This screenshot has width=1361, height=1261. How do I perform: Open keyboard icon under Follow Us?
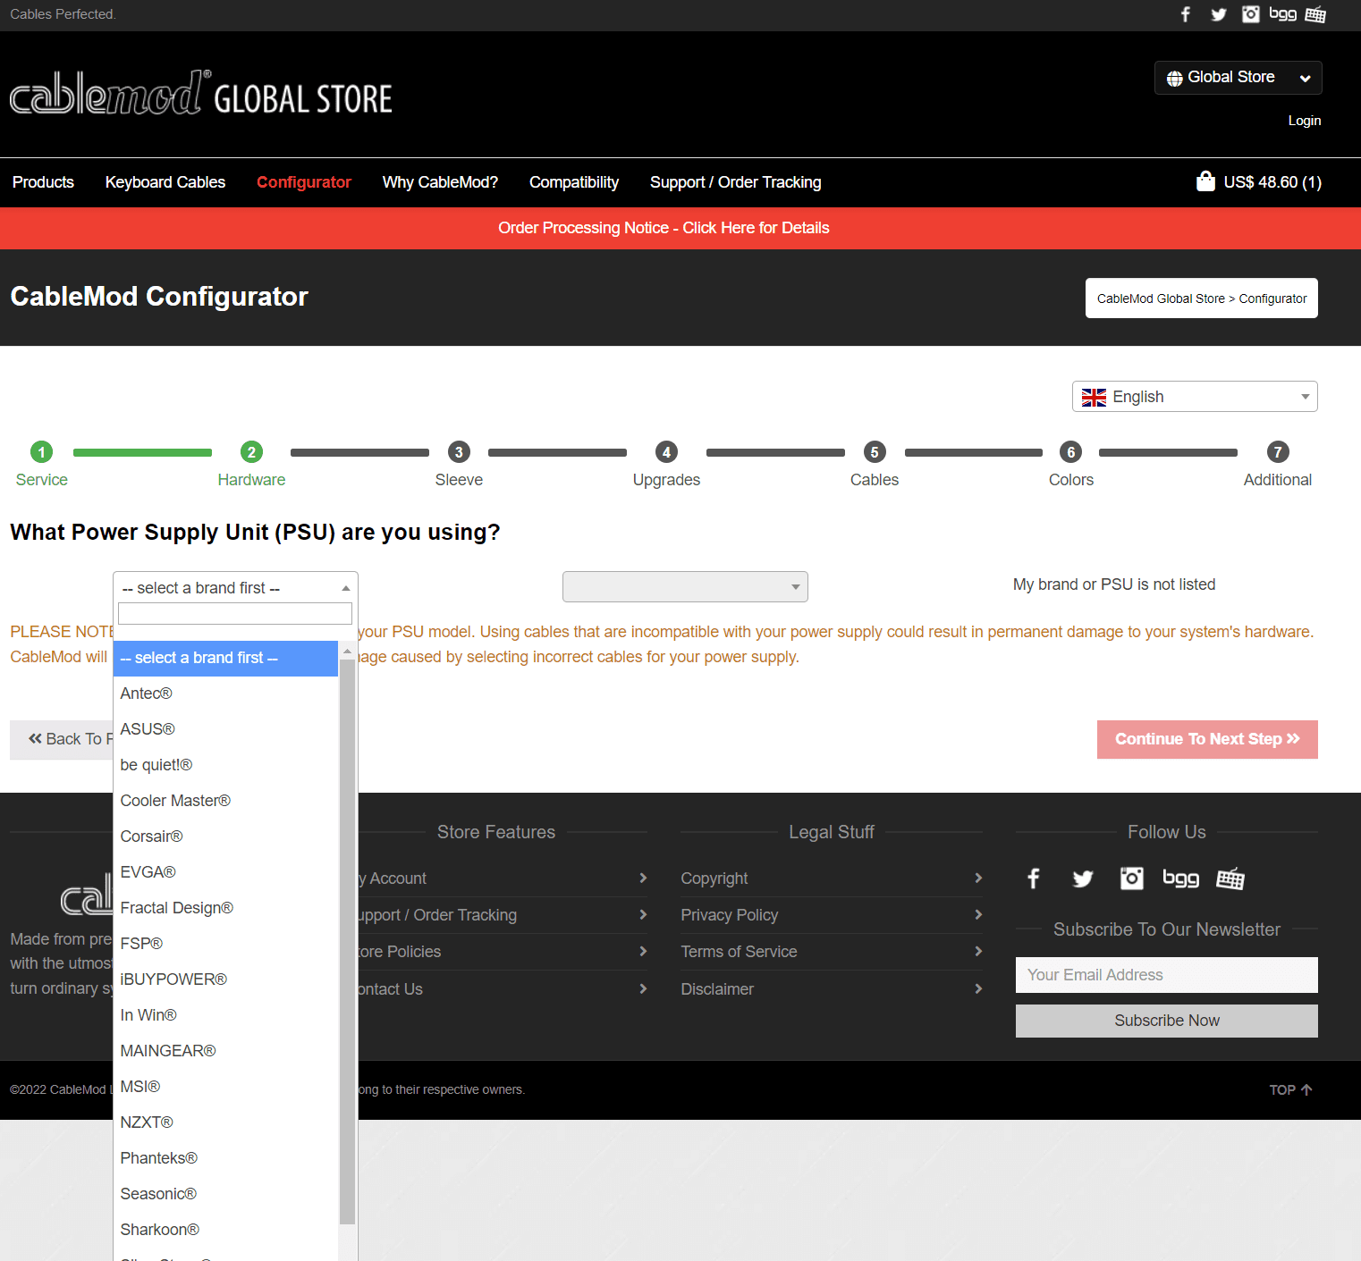click(x=1230, y=878)
